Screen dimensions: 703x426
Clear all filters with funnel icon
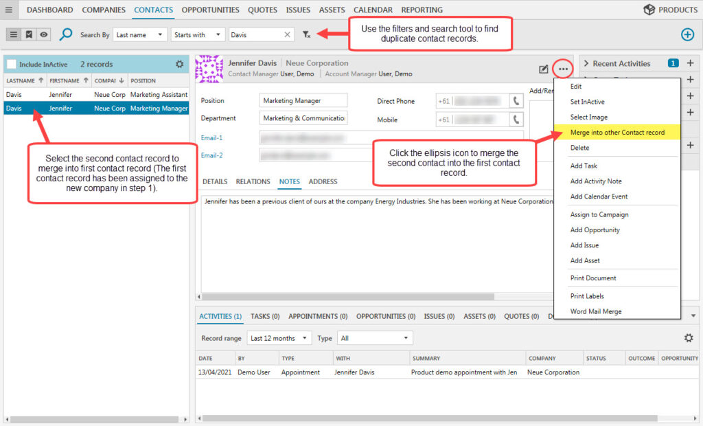[307, 34]
